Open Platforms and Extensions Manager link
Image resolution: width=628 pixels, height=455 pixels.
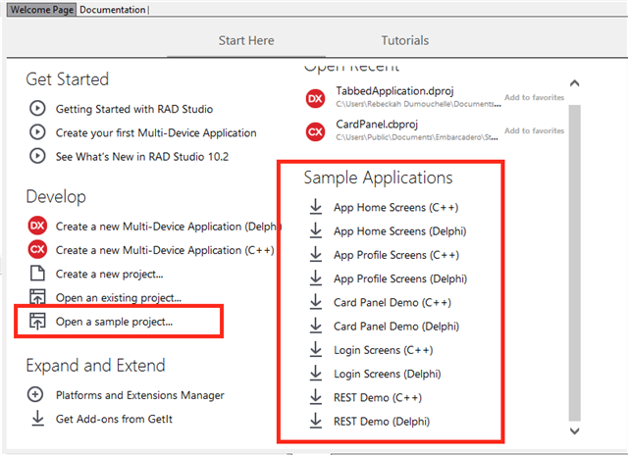point(139,395)
